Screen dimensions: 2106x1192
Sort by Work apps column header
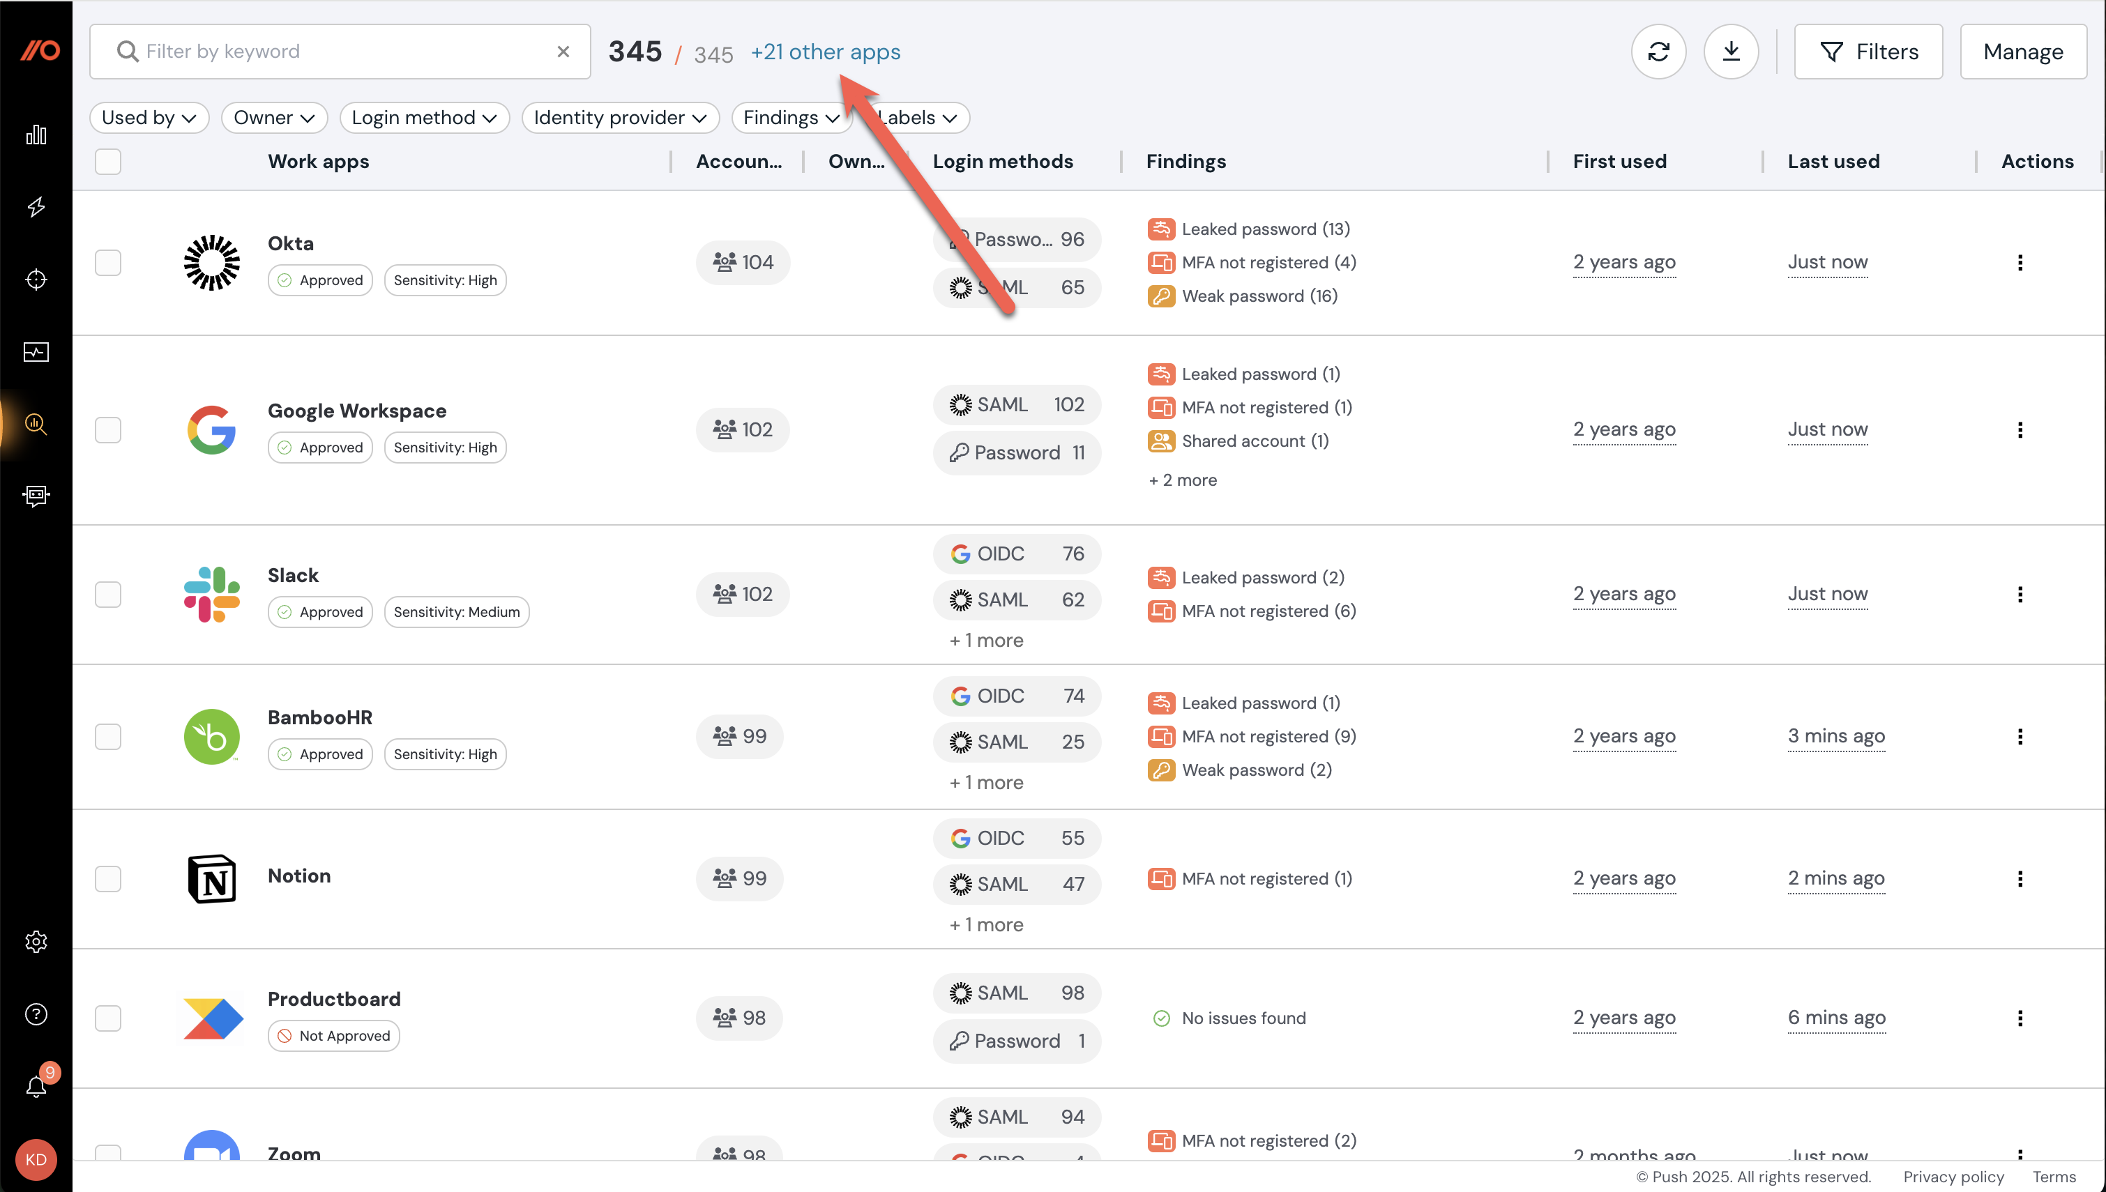(x=319, y=161)
